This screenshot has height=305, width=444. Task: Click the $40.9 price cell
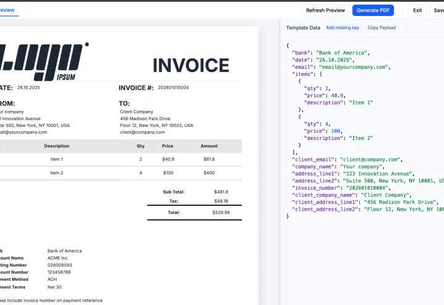pyautogui.click(x=168, y=160)
